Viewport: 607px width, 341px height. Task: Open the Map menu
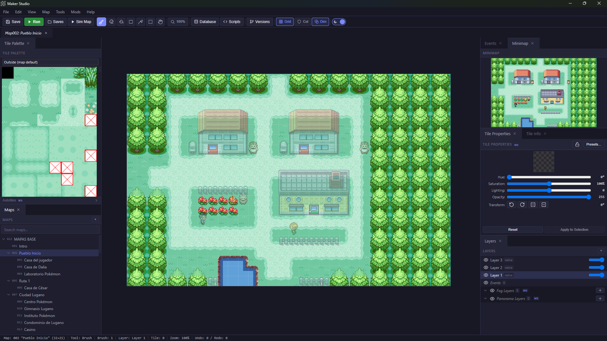coord(46,12)
